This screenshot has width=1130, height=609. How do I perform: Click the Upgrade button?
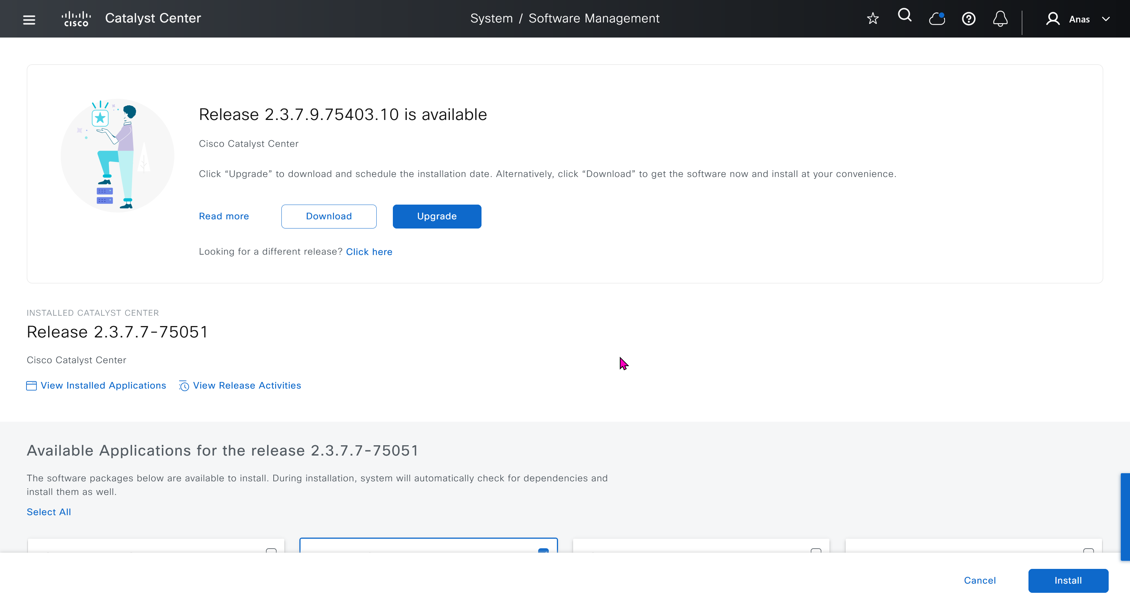coord(437,216)
